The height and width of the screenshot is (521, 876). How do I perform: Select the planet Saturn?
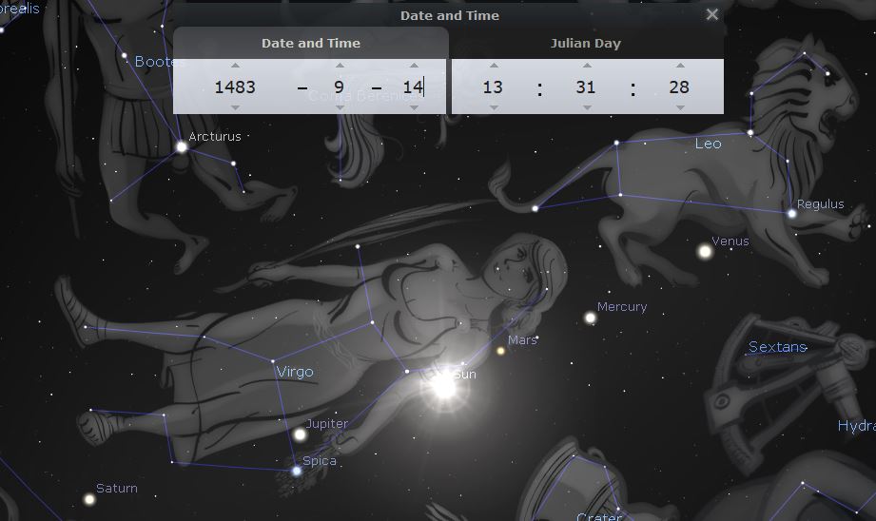coord(89,499)
